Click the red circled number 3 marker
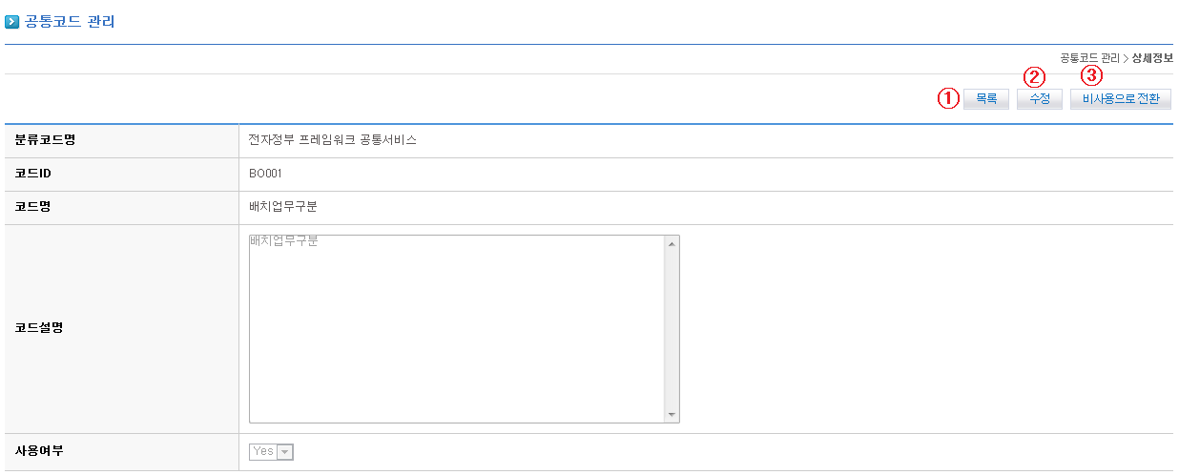The image size is (1179, 475). tap(1091, 75)
